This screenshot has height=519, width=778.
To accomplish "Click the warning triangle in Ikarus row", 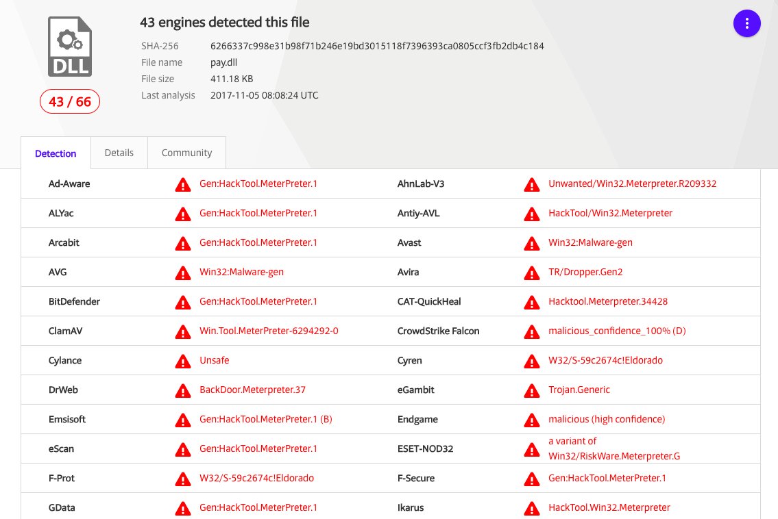I will click(532, 509).
